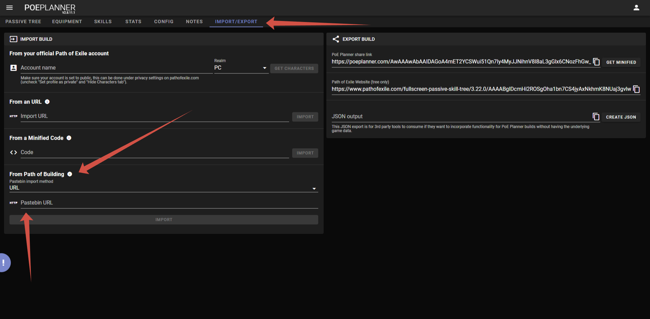Open the Realm dropdown
Image resolution: width=650 pixels, height=319 pixels.
tap(241, 68)
